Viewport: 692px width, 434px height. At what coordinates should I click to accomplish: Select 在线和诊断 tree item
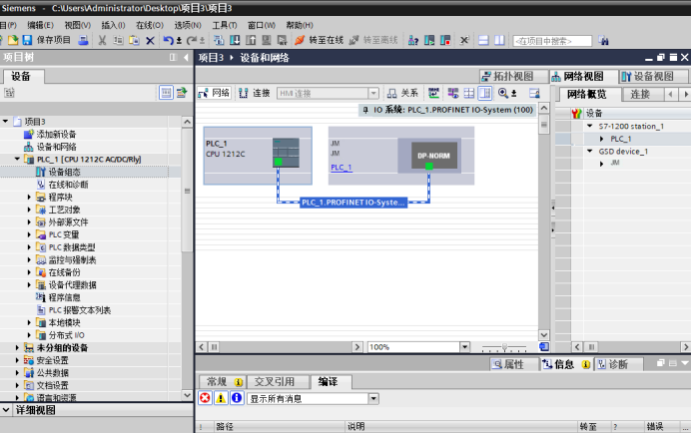[69, 185]
